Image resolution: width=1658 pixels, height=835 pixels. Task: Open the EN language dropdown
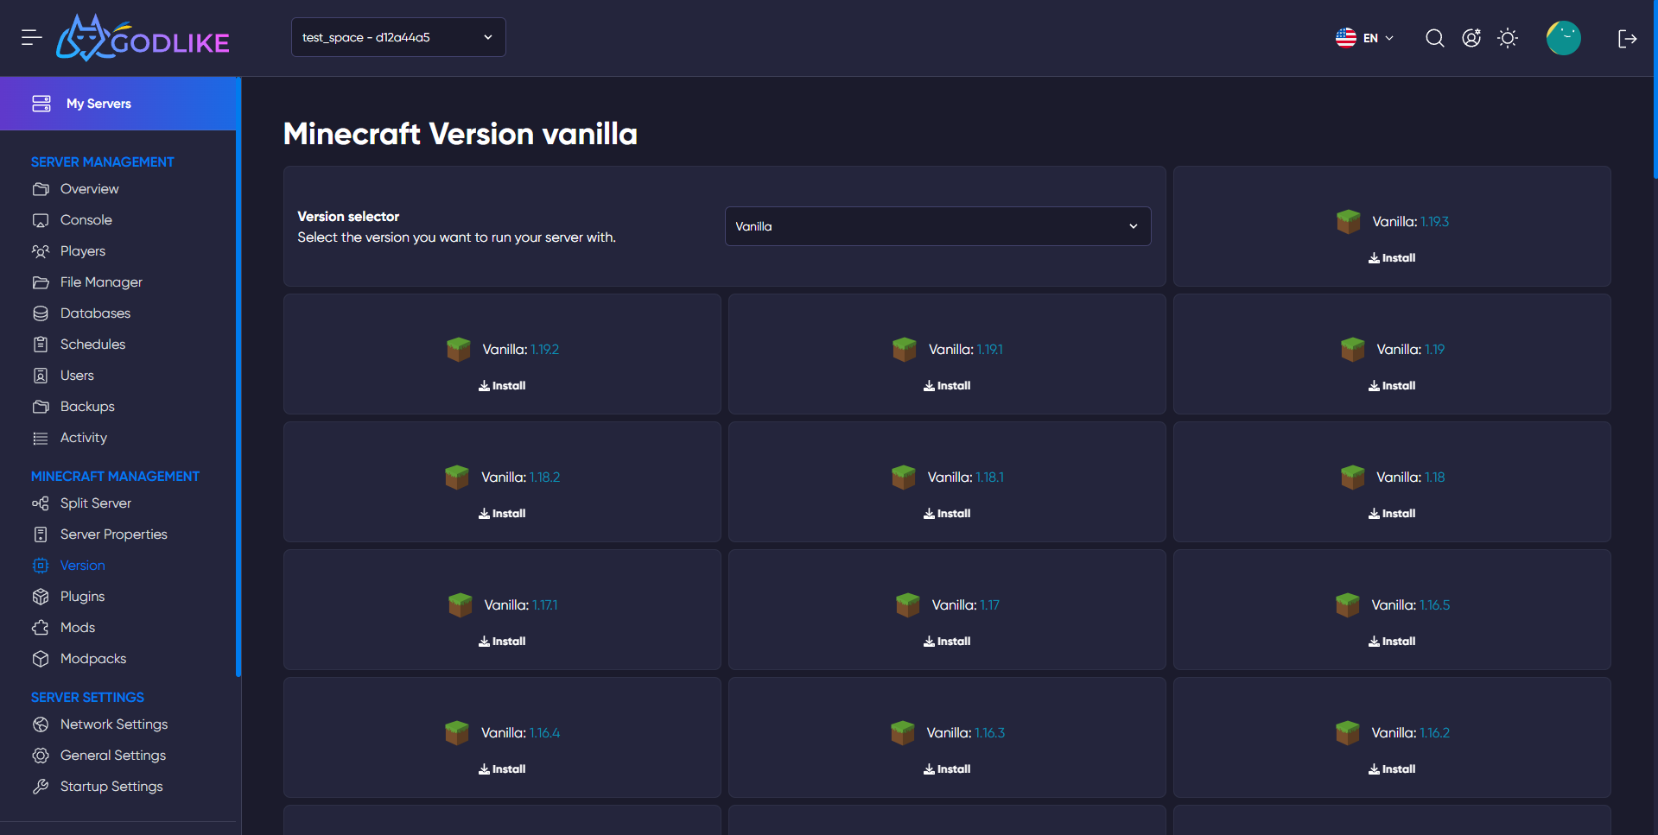[x=1365, y=38]
